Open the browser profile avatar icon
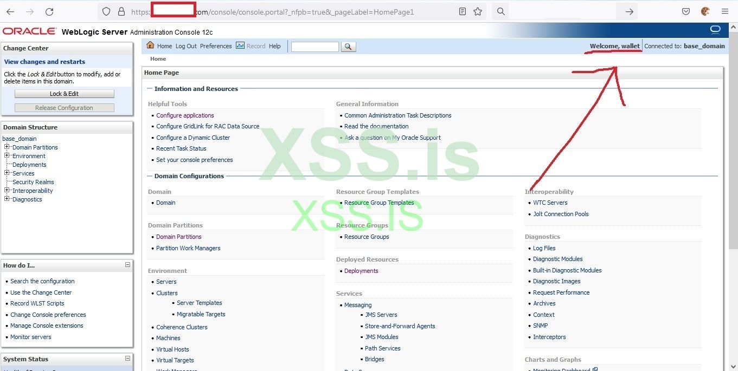This screenshot has width=738, height=371. tap(705, 11)
